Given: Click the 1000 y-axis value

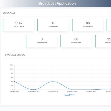Looking at the screenshot, I should click(x=12, y=69).
